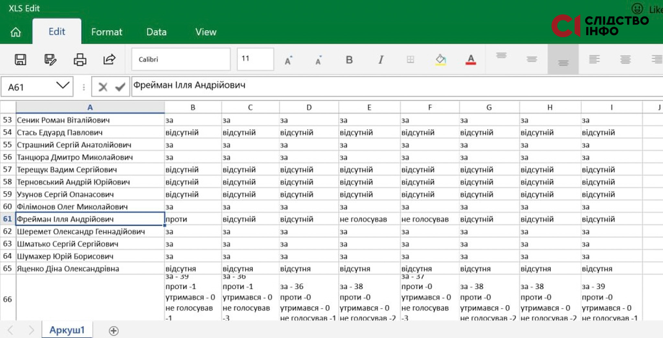Go to the next sheet arrow
663x338 pixels.
click(31, 330)
